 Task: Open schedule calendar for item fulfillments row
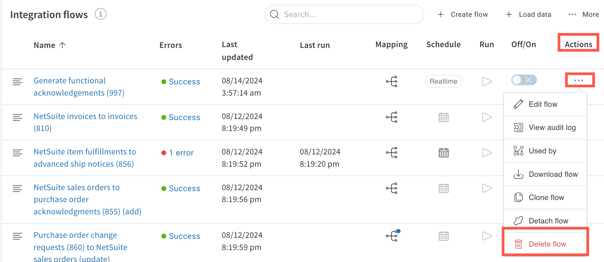pyautogui.click(x=443, y=153)
